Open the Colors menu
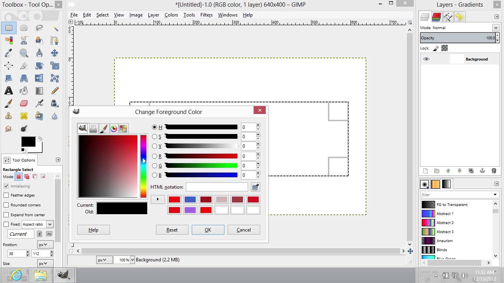 coord(171,15)
